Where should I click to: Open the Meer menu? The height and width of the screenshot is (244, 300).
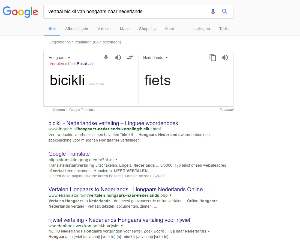pyautogui.click(x=170, y=29)
